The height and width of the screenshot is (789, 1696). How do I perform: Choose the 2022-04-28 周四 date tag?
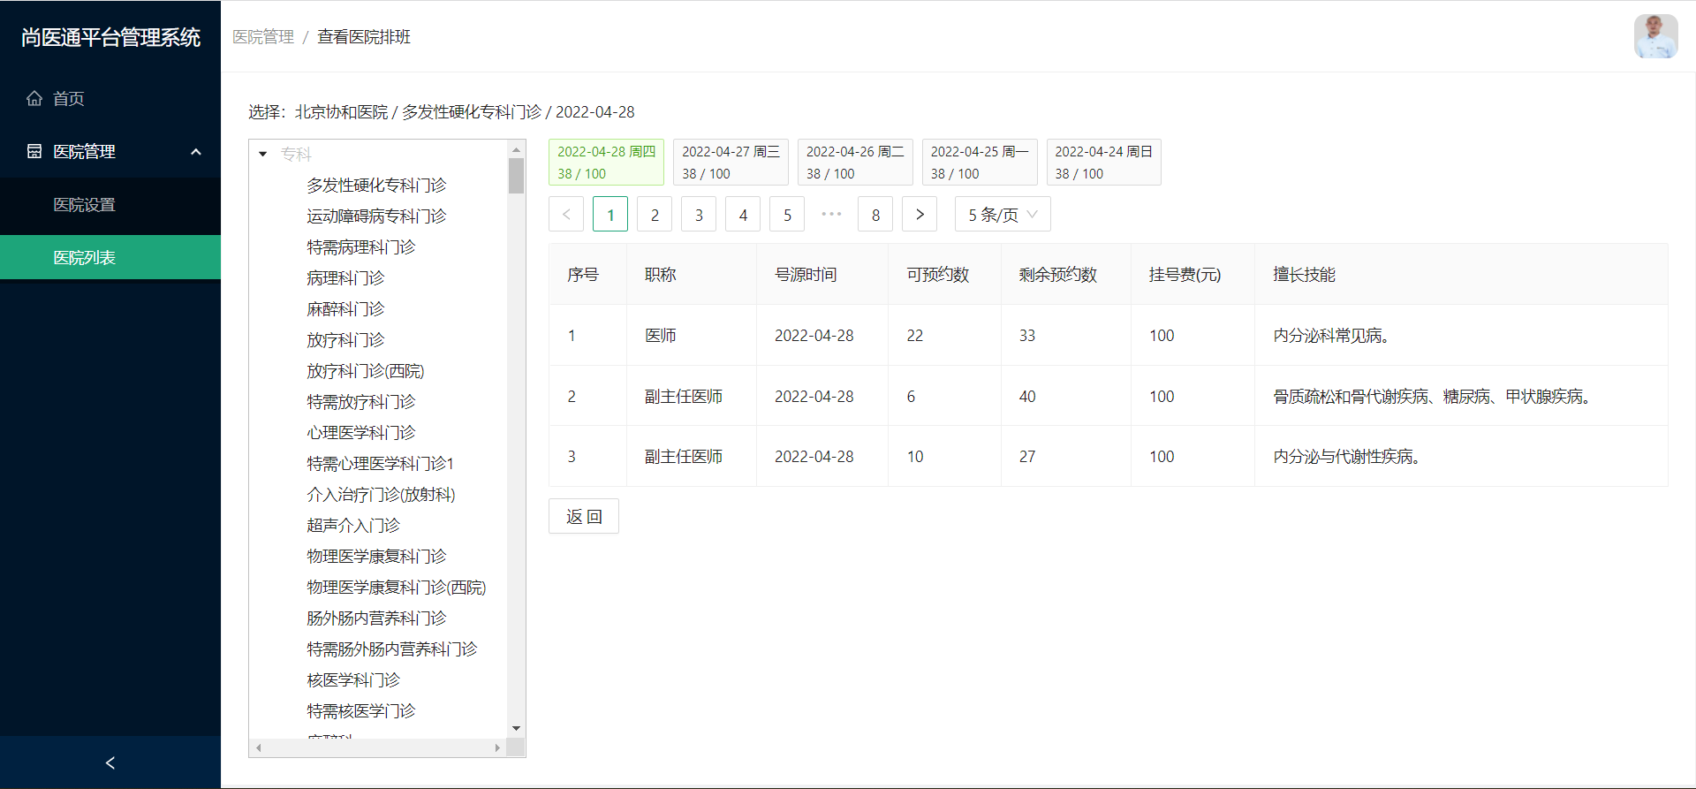[x=606, y=162]
